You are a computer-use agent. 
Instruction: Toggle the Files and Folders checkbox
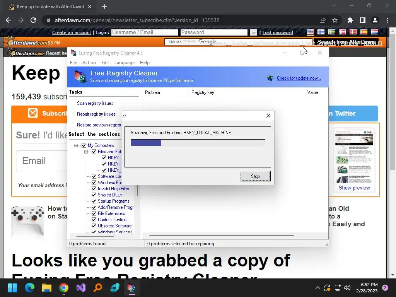94,152
